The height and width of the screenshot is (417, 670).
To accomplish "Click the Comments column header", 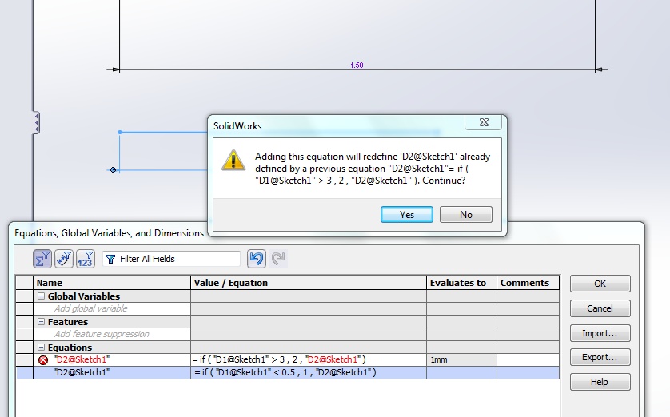I will (528, 283).
